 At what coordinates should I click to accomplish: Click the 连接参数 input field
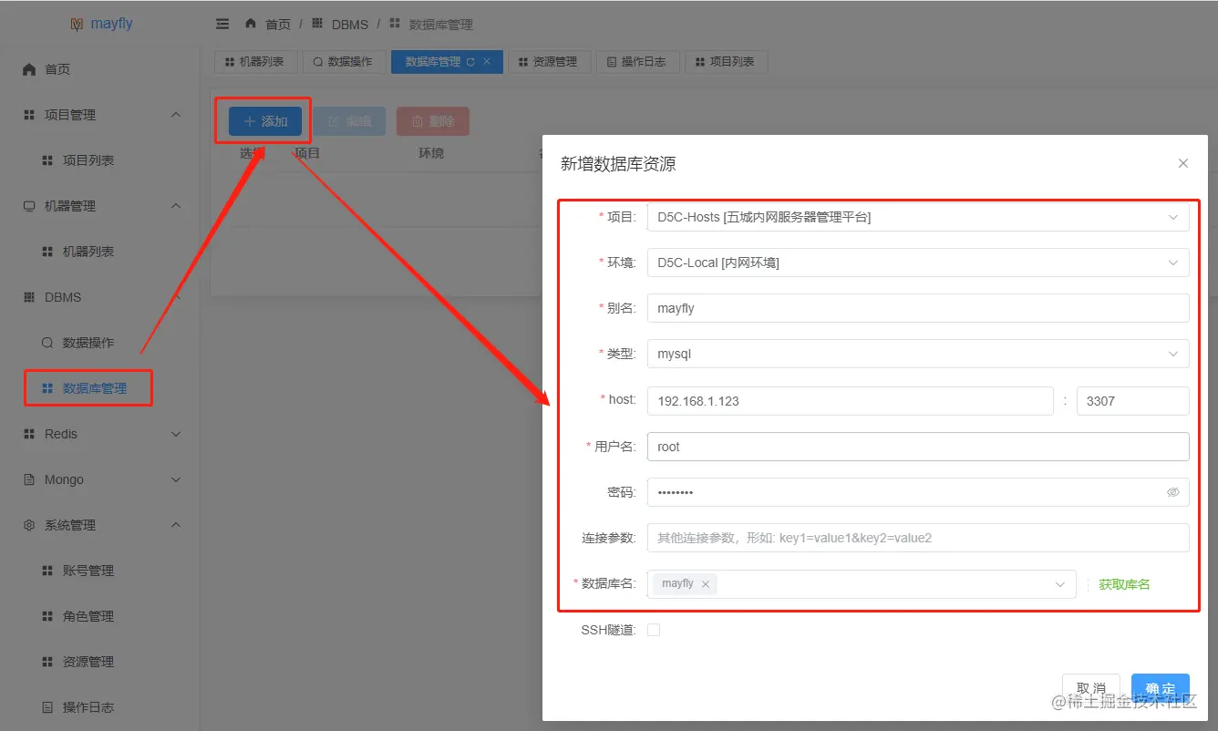(x=918, y=538)
